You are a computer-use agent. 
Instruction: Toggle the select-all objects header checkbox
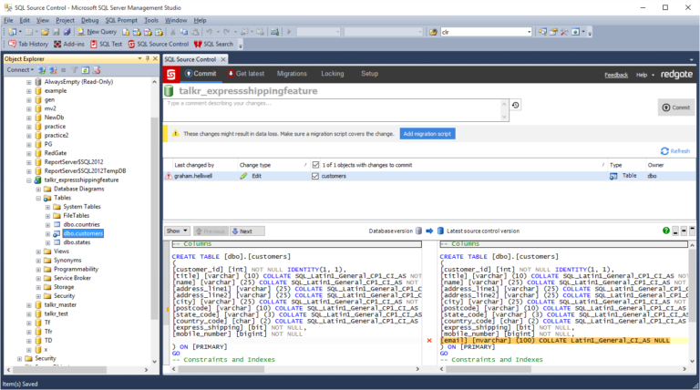[315, 165]
